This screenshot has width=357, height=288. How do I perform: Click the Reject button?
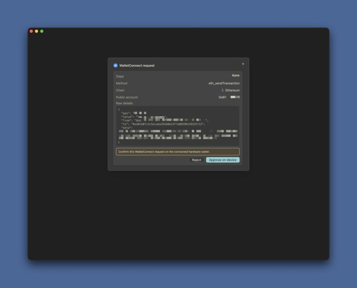[x=196, y=160]
